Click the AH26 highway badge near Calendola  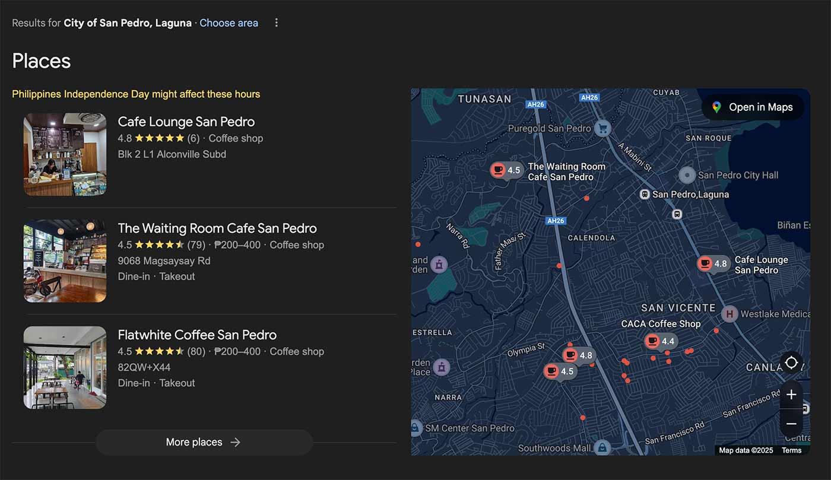pyautogui.click(x=556, y=221)
